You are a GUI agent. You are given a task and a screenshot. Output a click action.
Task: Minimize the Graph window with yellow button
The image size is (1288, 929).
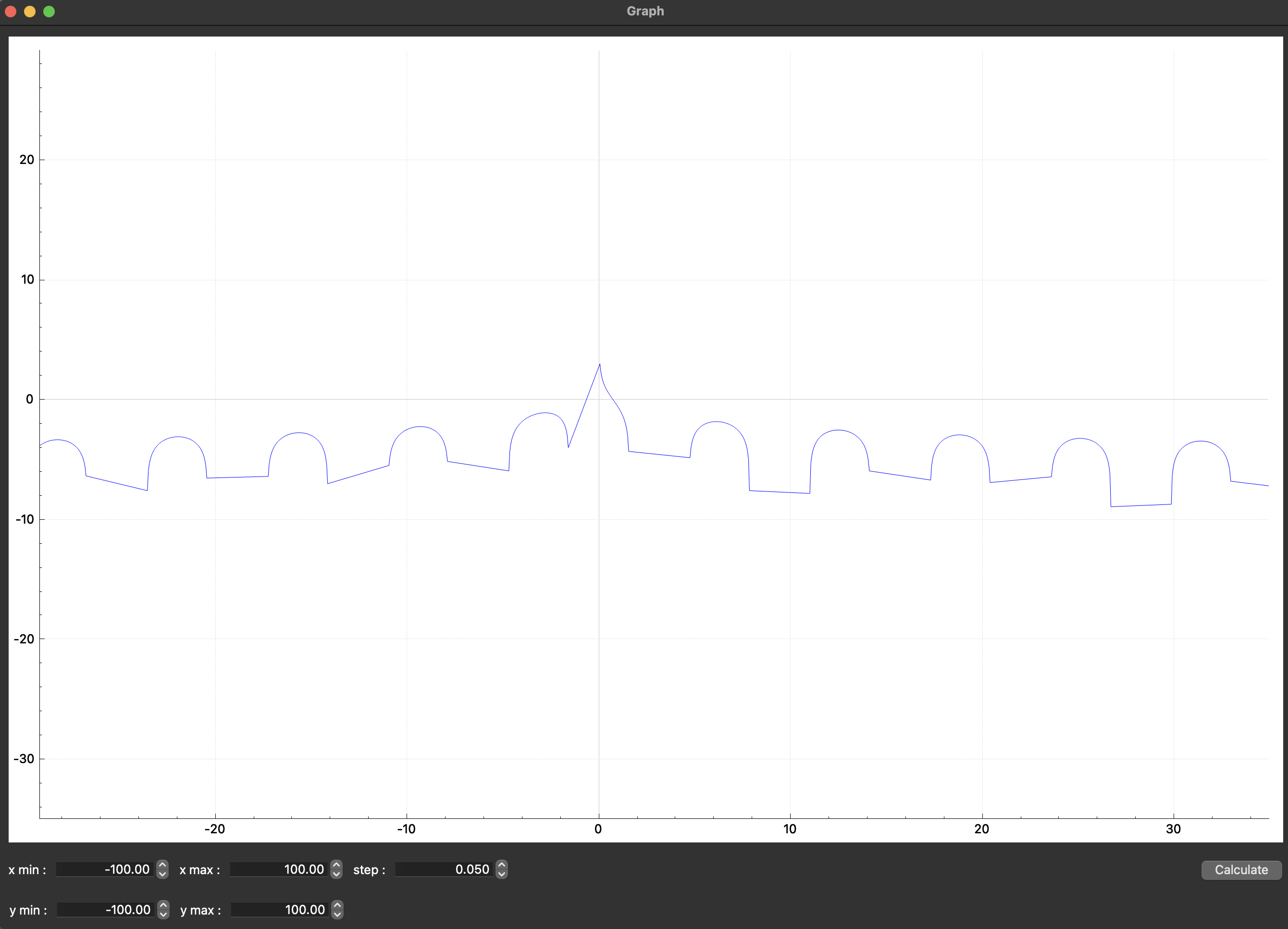click(x=29, y=12)
